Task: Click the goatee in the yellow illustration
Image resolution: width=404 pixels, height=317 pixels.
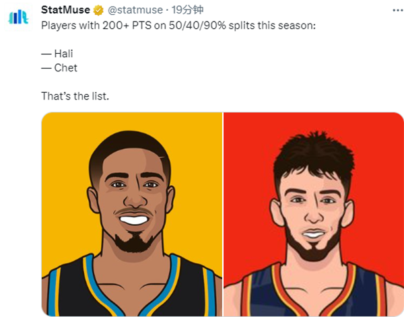Action: click(x=133, y=240)
